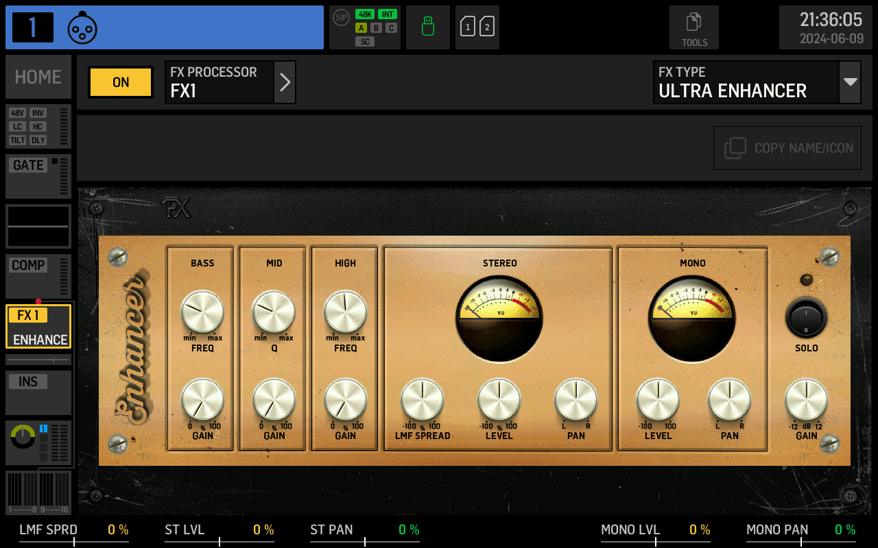Image resolution: width=878 pixels, height=548 pixels.
Task: Open the USB recorder icon
Action: point(428,27)
